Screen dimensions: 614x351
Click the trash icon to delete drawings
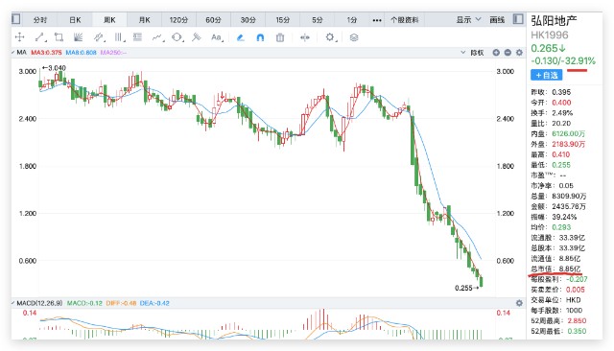(280, 37)
